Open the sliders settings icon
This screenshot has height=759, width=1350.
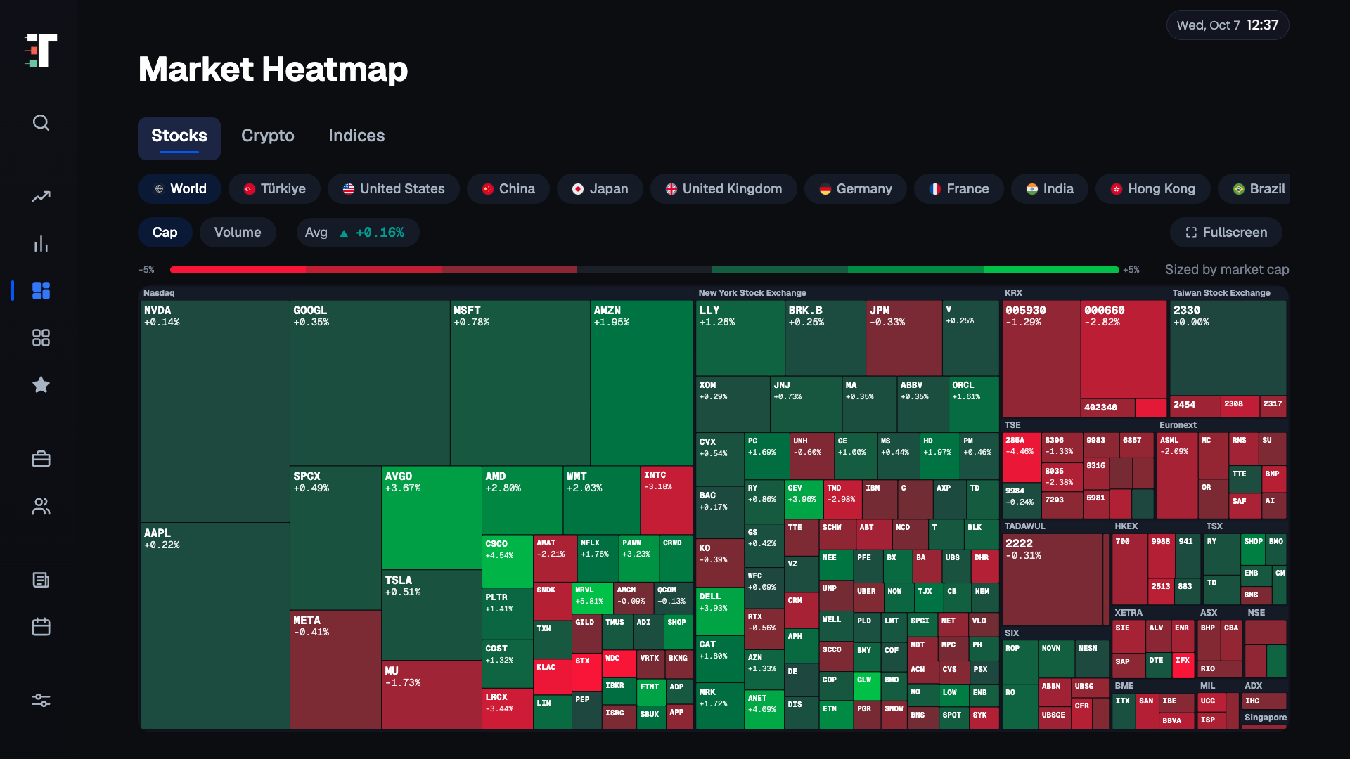pyautogui.click(x=41, y=701)
